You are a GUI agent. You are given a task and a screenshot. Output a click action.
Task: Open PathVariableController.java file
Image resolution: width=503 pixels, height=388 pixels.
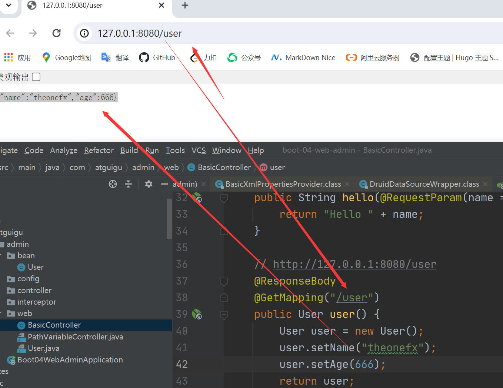(x=70, y=337)
